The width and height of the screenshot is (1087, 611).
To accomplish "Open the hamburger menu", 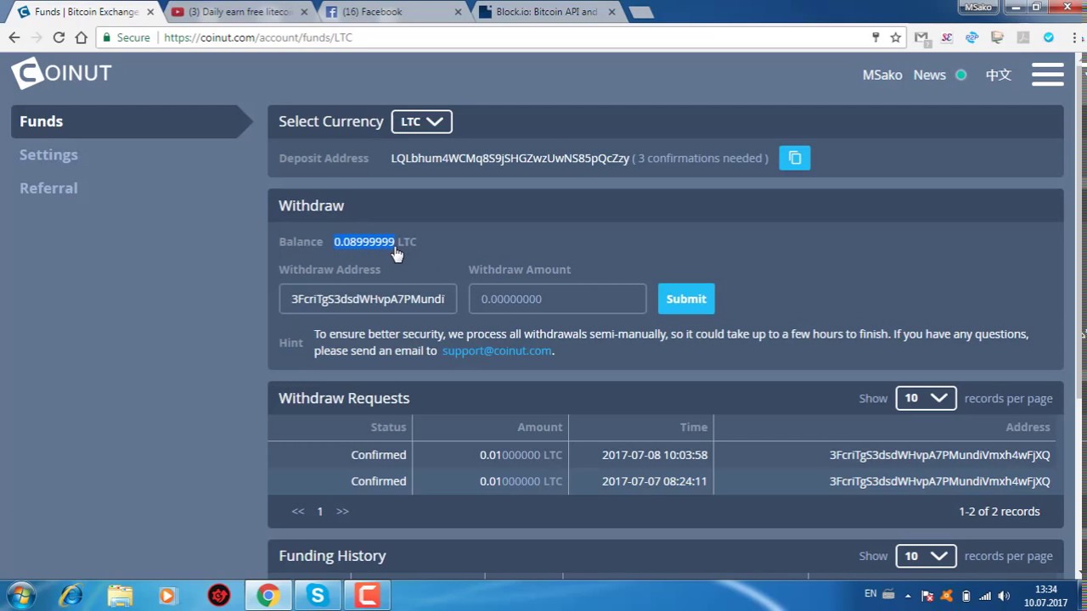I will click(1048, 74).
